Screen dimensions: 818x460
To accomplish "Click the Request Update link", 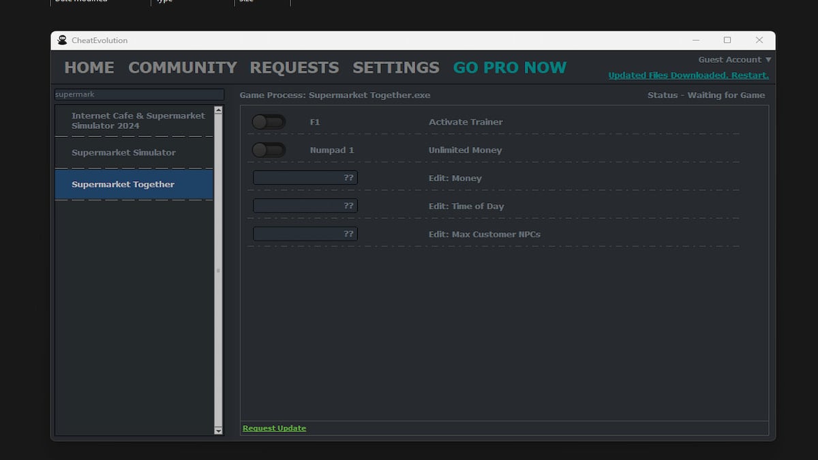I will click(274, 428).
